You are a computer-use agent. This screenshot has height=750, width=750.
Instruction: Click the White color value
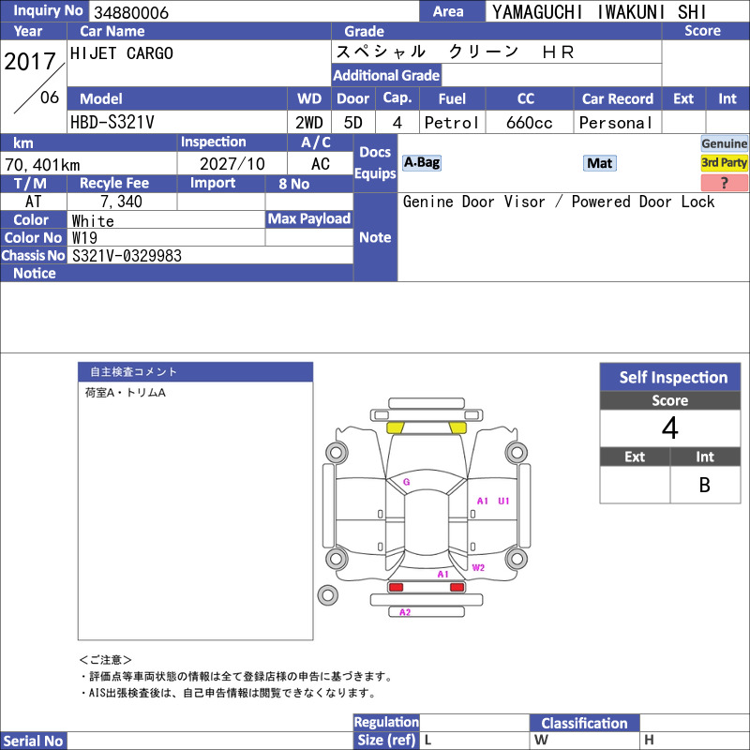93,220
